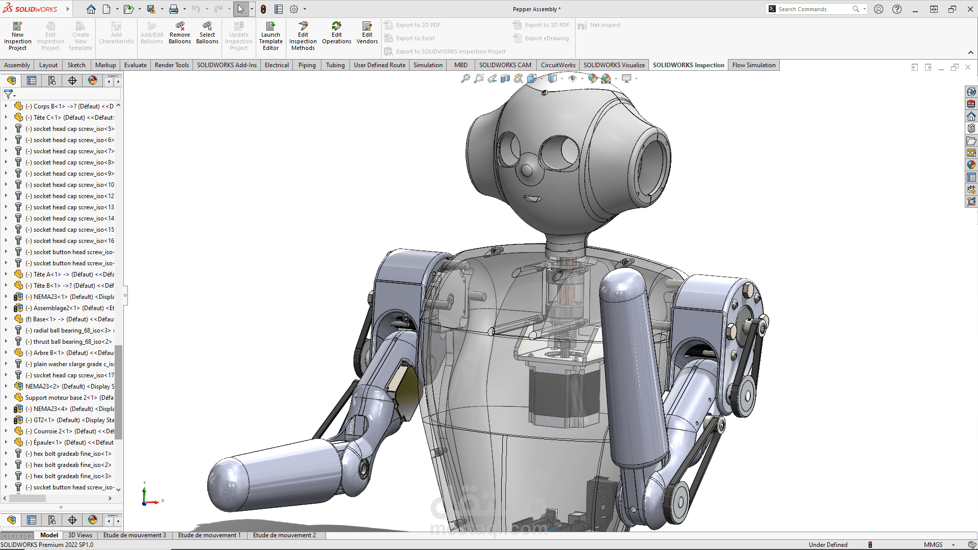978x550 pixels.
Task: Switch to the Evaluate tab
Action: [x=135, y=65]
